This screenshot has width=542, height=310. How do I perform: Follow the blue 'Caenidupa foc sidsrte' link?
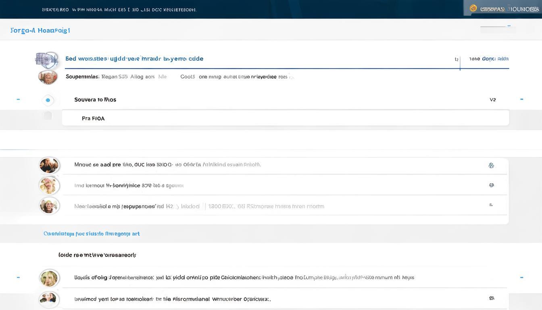[92, 234]
